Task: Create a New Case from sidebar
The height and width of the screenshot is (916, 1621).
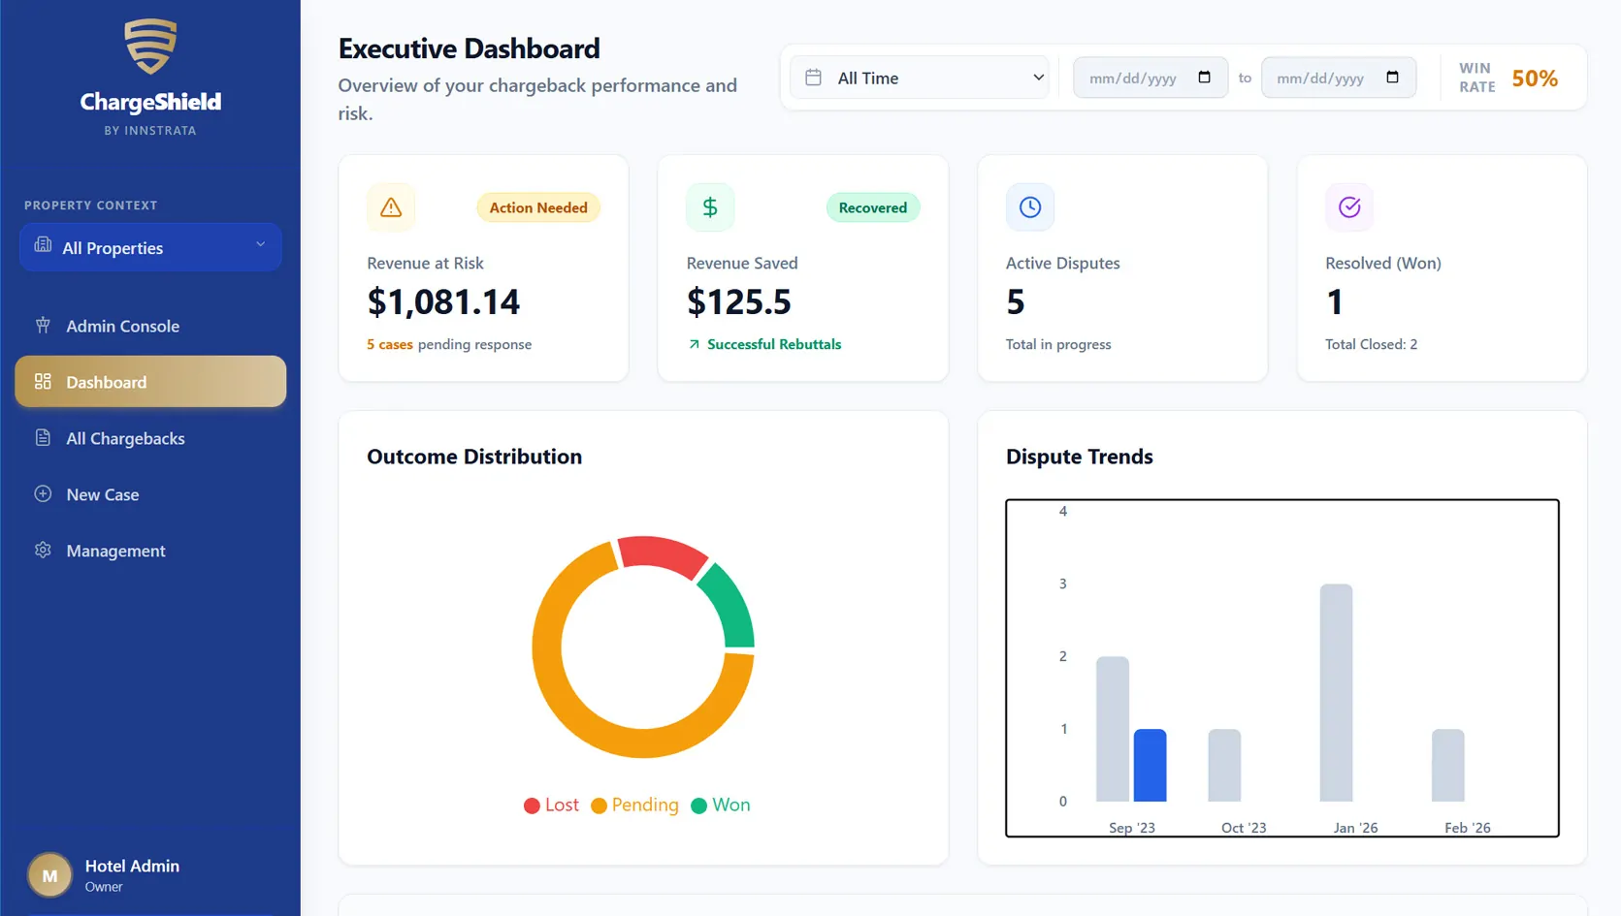Action: (102, 495)
